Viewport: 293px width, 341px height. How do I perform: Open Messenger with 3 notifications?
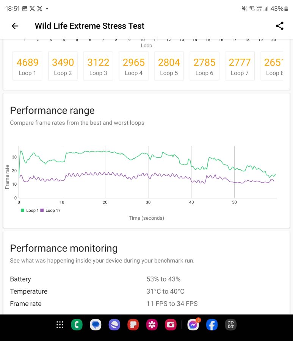click(193, 325)
